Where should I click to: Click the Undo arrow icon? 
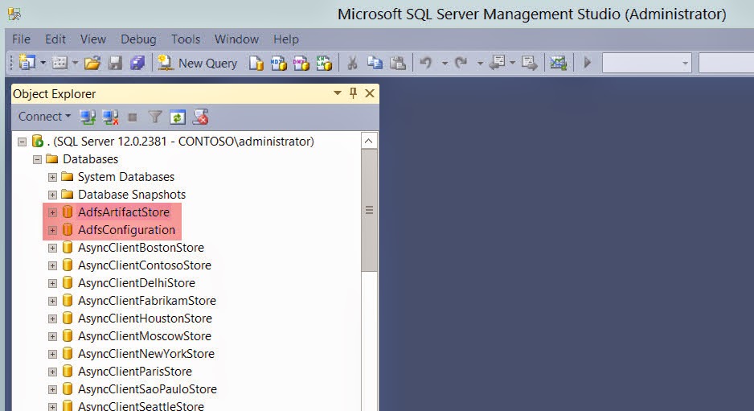coord(425,63)
